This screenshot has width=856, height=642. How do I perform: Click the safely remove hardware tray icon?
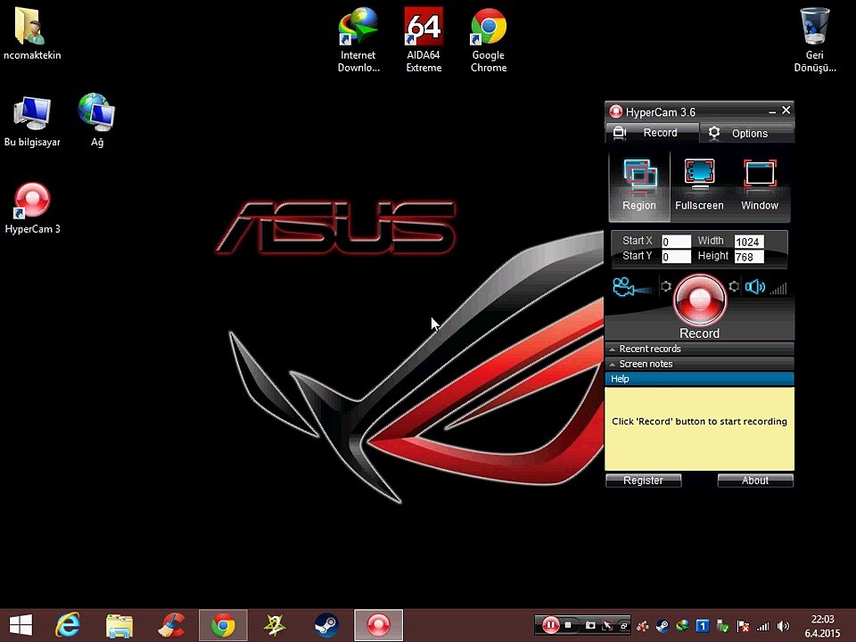[x=722, y=626]
